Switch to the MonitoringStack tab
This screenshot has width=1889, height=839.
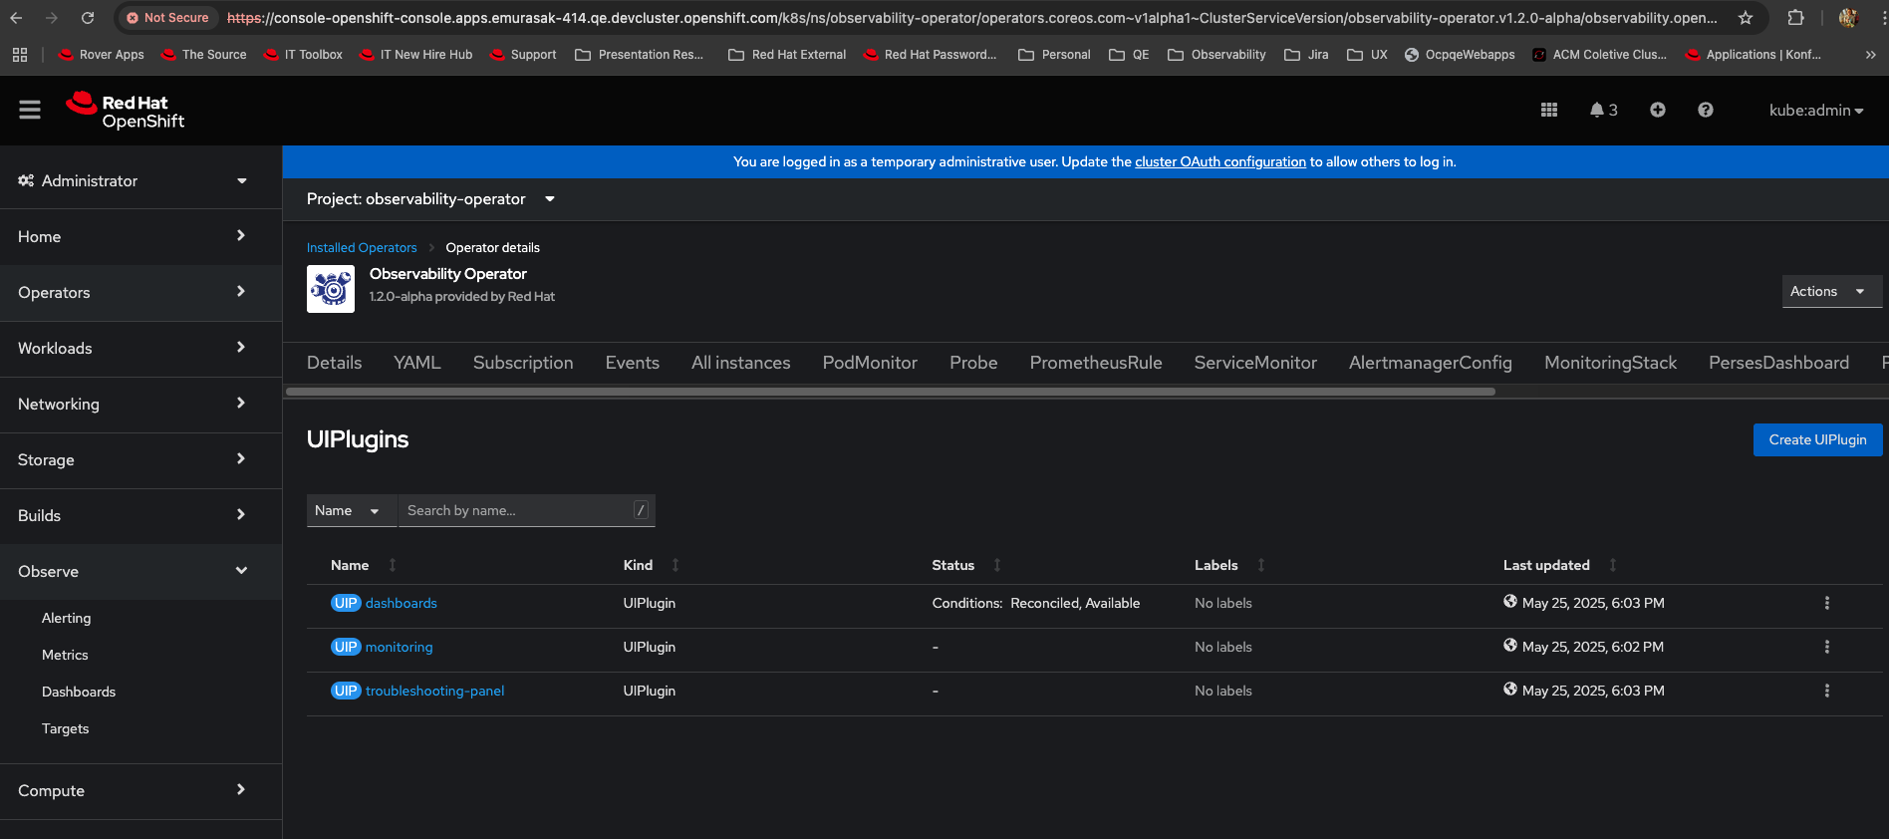click(1609, 363)
